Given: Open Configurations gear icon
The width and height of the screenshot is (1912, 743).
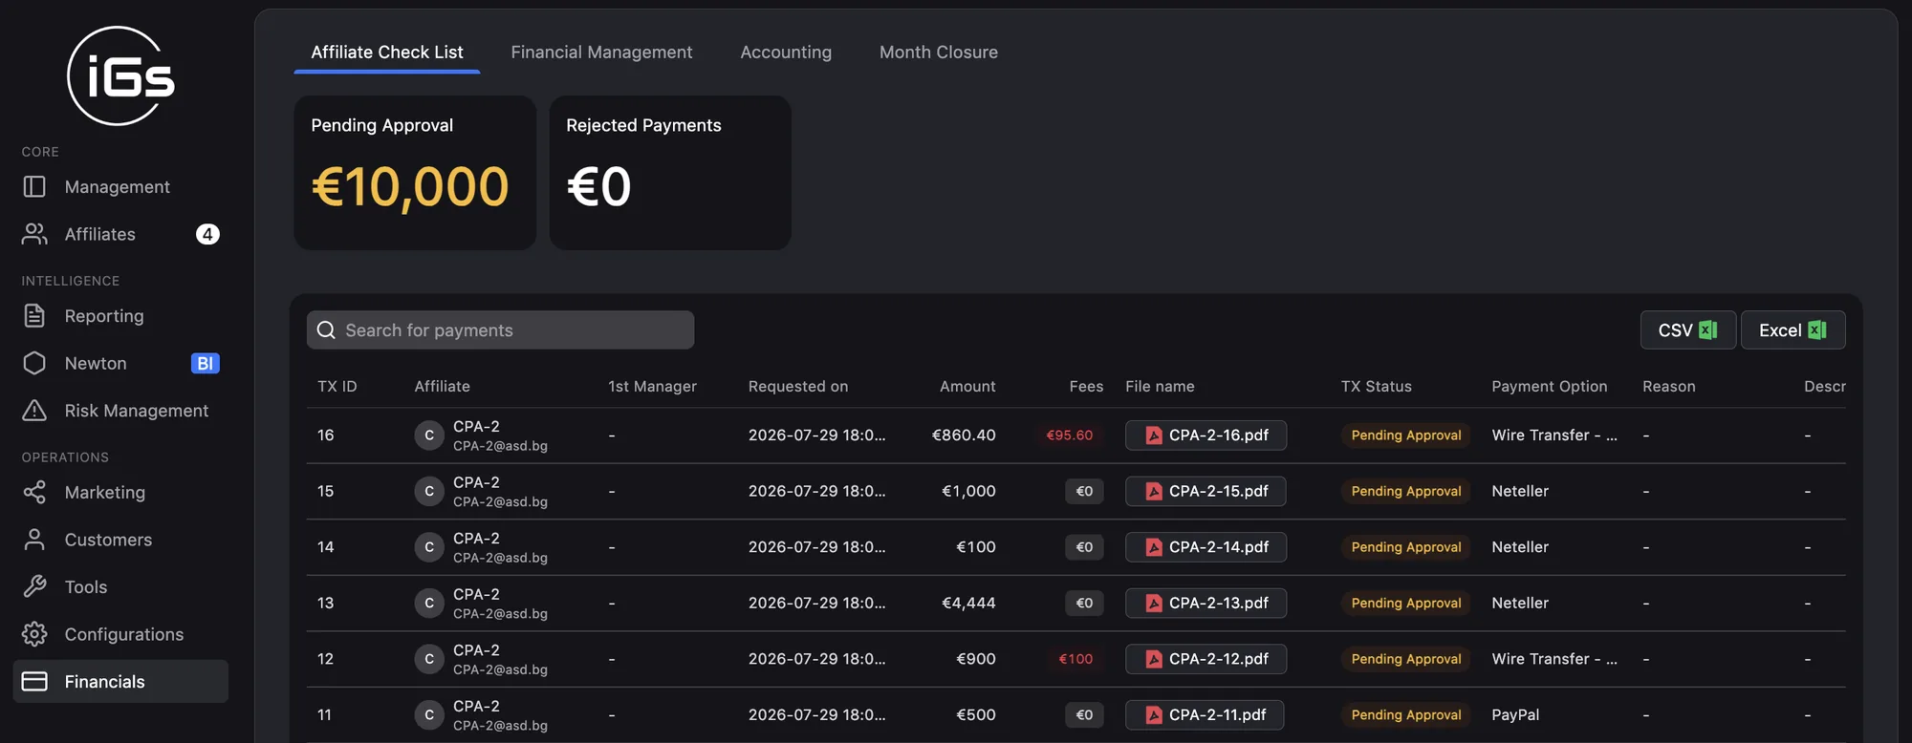Looking at the screenshot, I should tap(34, 634).
